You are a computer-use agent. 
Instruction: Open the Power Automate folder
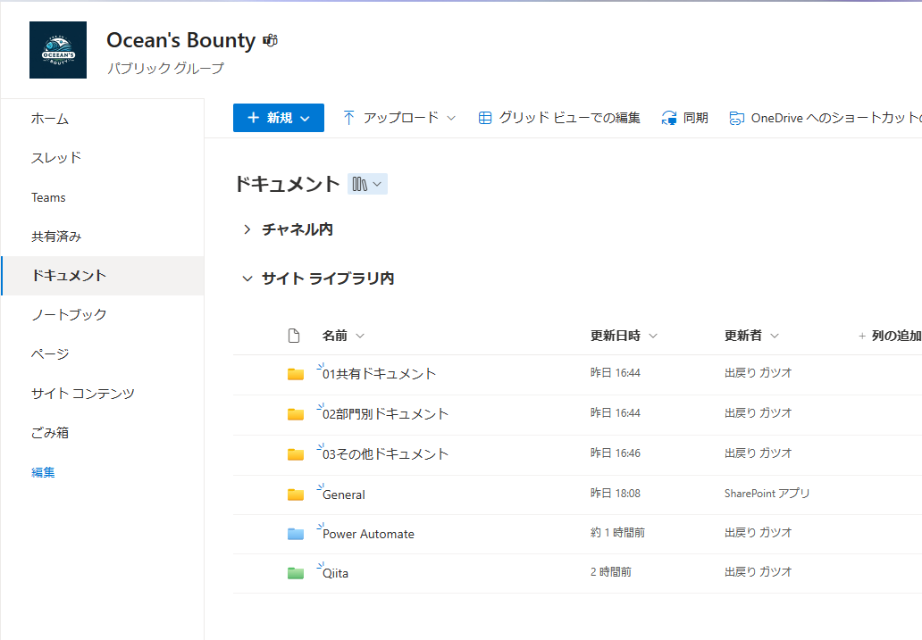coord(368,534)
